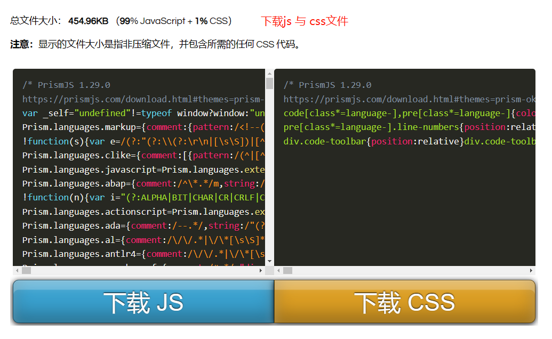Click the prismjs.com URL in CSS panel

click(x=409, y=99)
